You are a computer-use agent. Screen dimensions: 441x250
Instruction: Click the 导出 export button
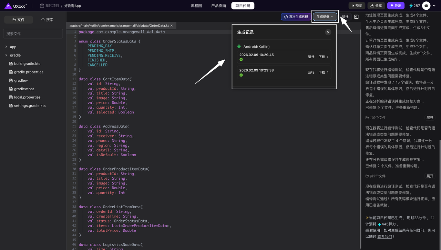[396, 6]
